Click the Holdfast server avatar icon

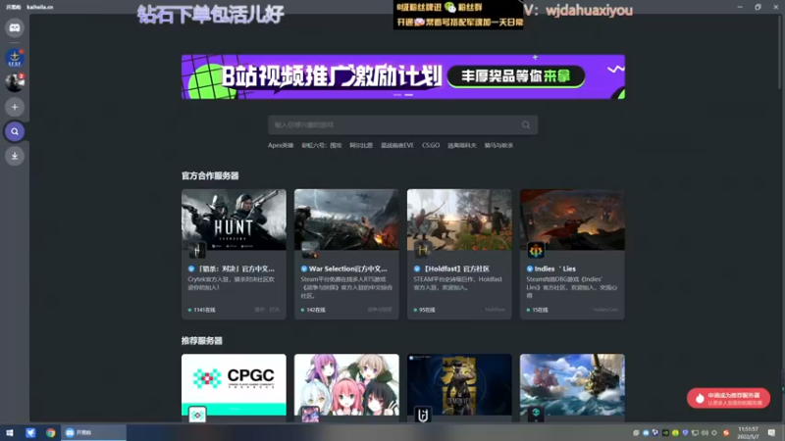click(423, 250)
